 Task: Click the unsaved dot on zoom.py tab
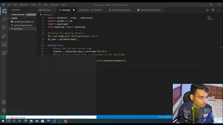click(74, 10)
